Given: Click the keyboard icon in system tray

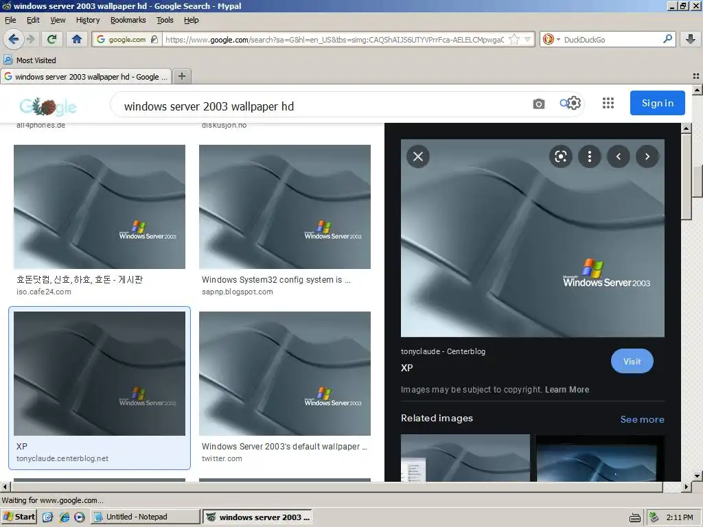Looking at the screenshot, I should tap(635, 517).
